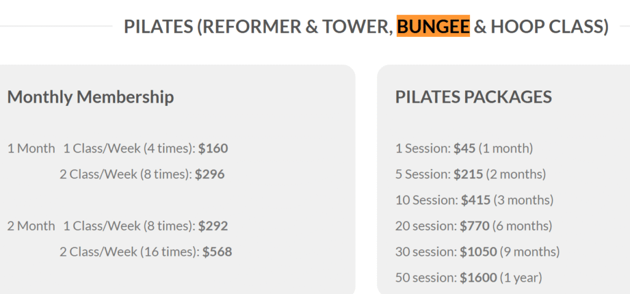This screenshot has width=630, height=294.
Task: Select the 20 session $770 package line
Action: [474, 226]
